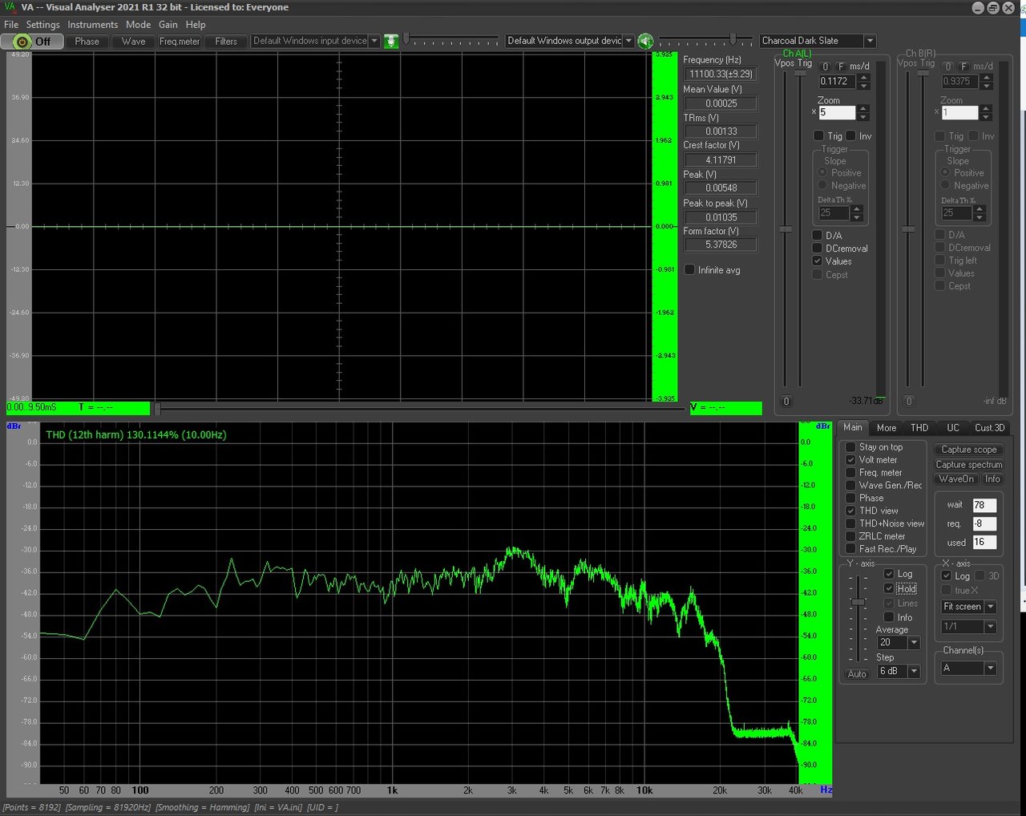This screenshot has width=1026, height=816.
Task: Toggle X-axis Log checkbox
Action: (947, 576)
